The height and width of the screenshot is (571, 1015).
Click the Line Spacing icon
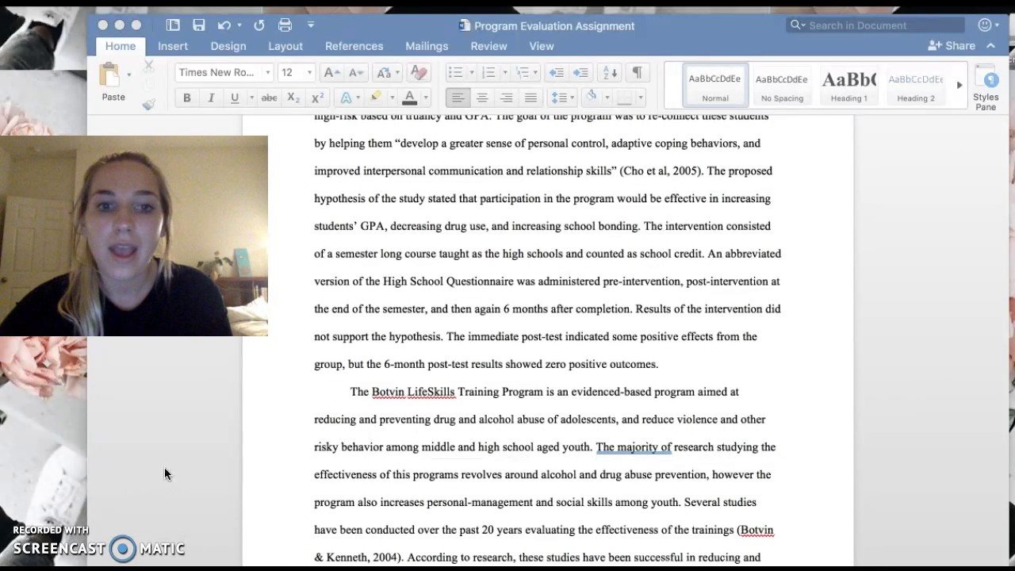pos(560,98)
